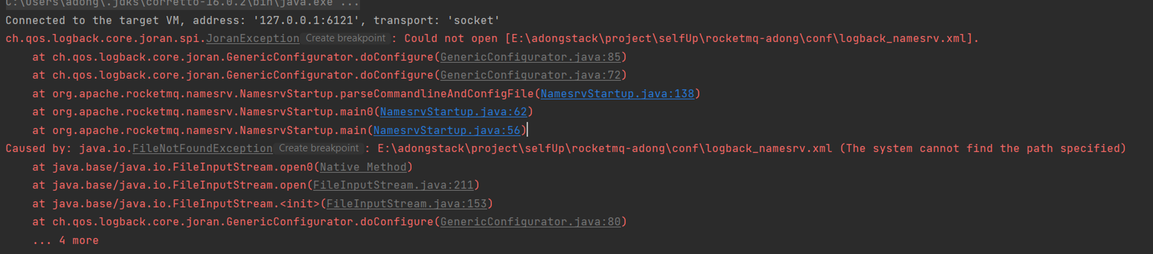Click the java.exe command line at top
The width and height of the screenshot is (1153, 254).
pos(182,3)
